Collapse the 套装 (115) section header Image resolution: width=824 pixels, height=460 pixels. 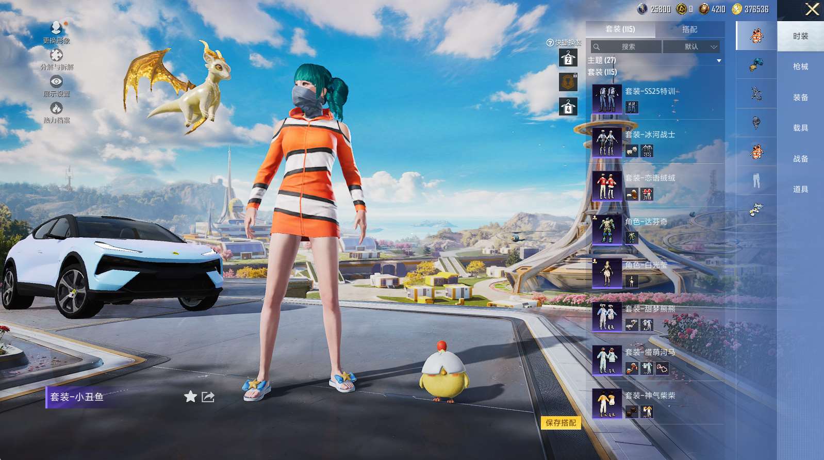[602, 72]
